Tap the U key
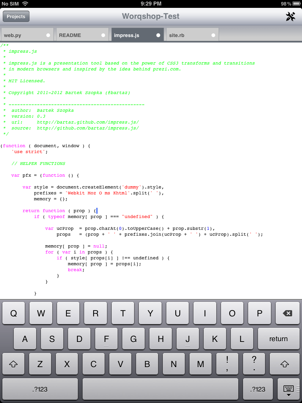This screenshot has width=302, height=403. click(177, 313)
